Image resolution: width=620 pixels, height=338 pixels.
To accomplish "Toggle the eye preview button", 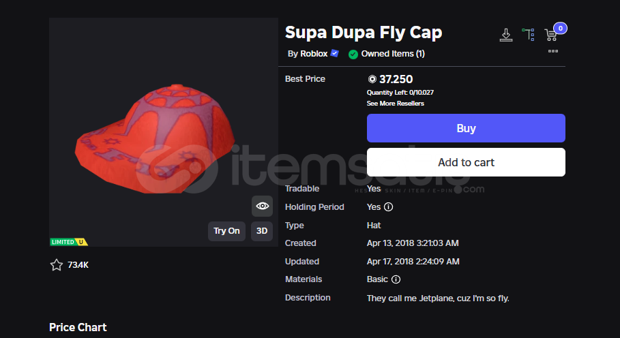I will tap(262, 206).
